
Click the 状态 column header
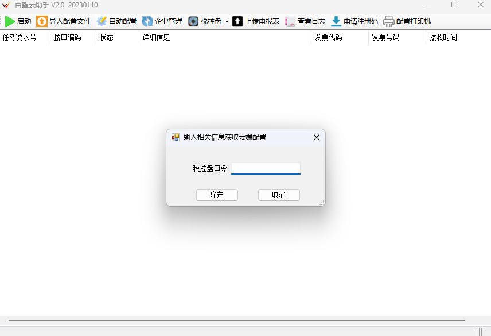(107, 37)
